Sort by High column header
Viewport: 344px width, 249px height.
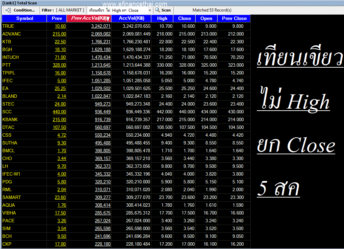[x=162, y=19]
